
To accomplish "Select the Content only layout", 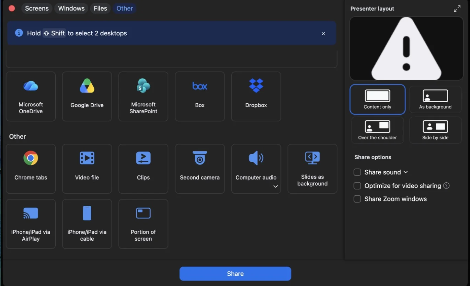I will click(x=377, y=99).
